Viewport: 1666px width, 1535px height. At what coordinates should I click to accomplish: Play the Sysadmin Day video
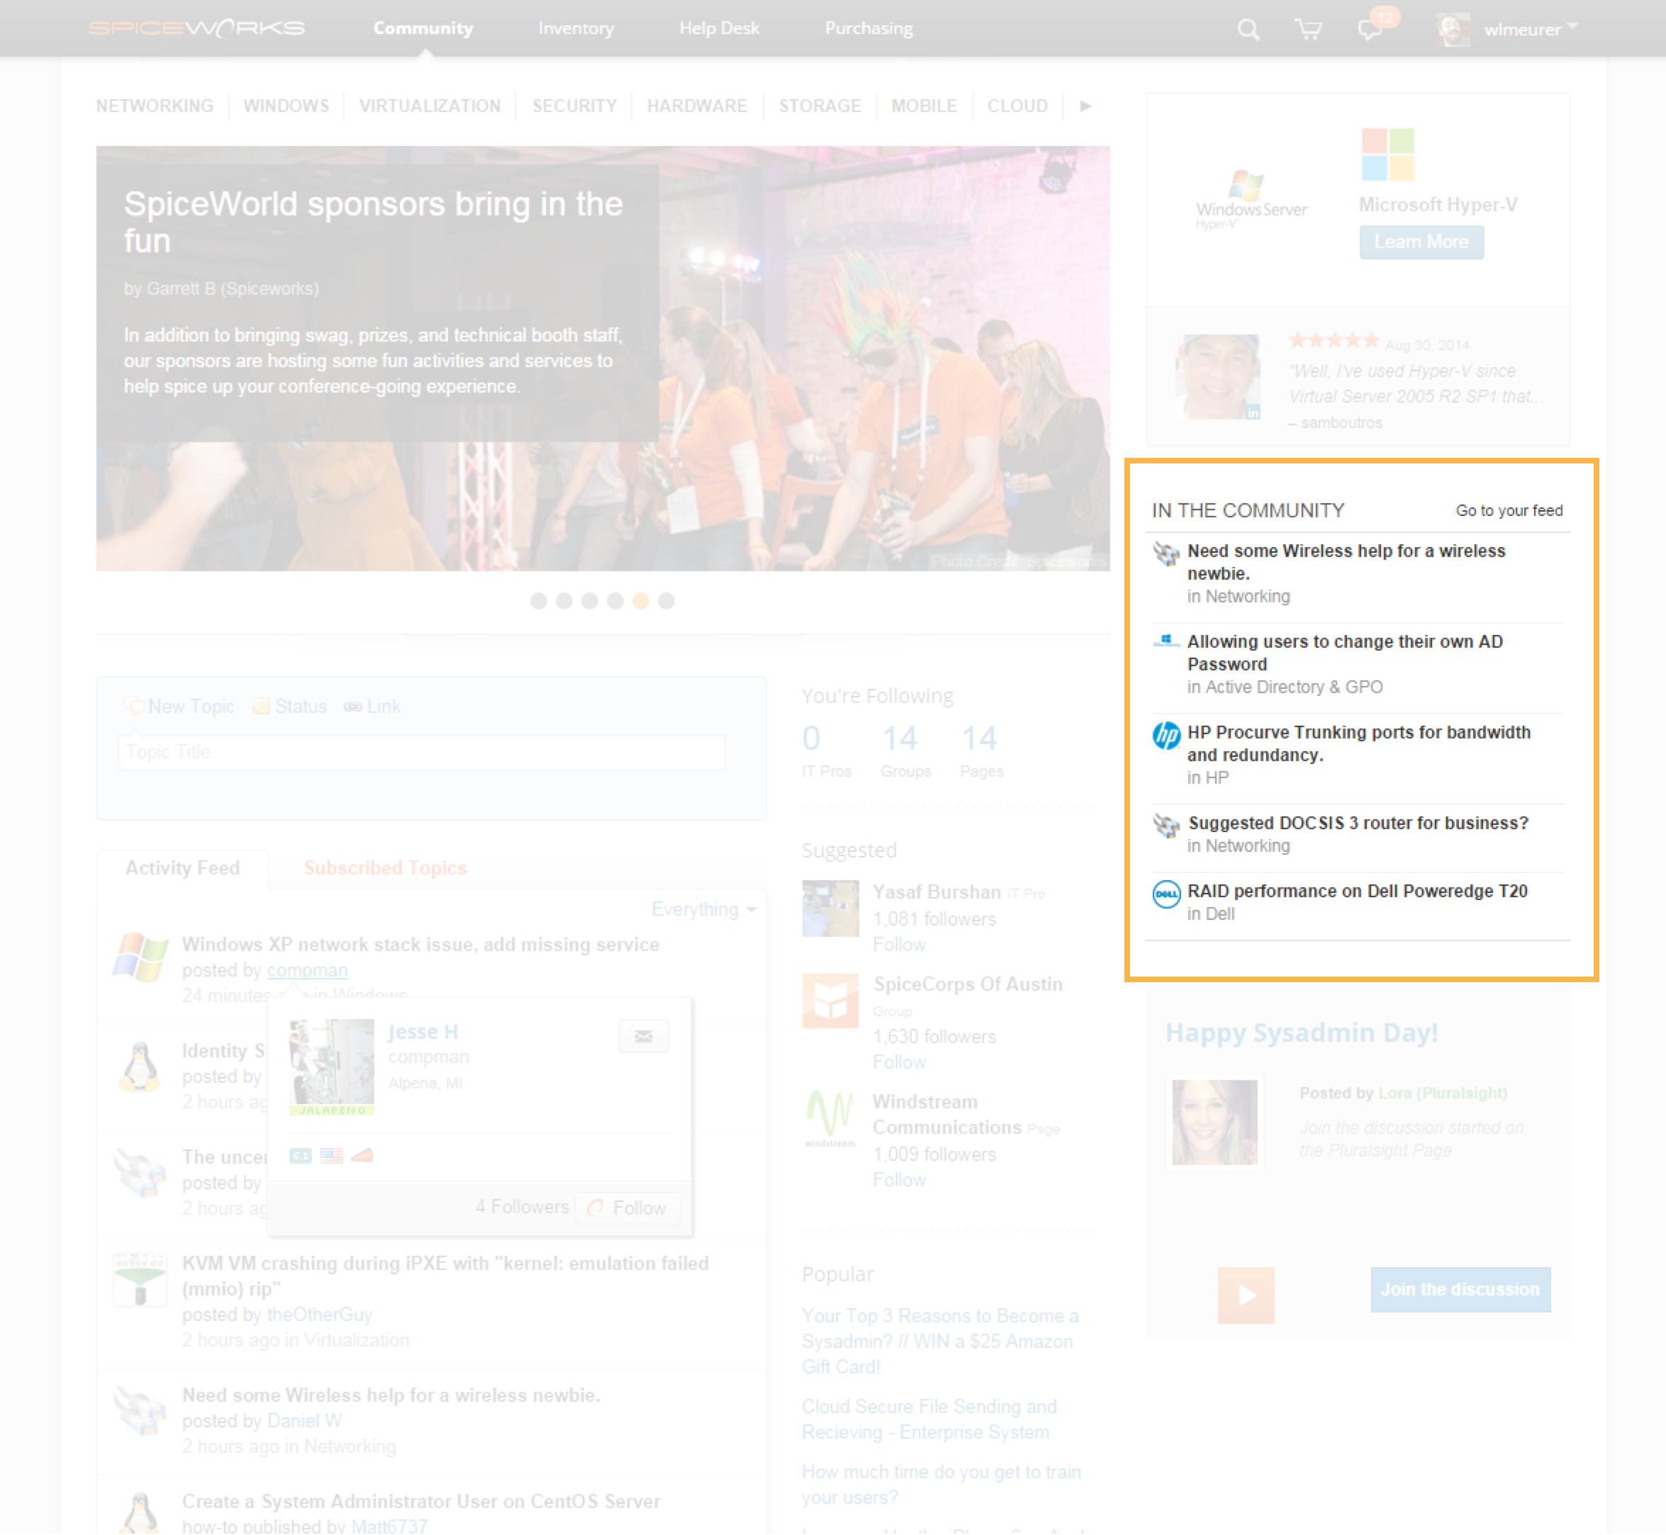1246,1295
